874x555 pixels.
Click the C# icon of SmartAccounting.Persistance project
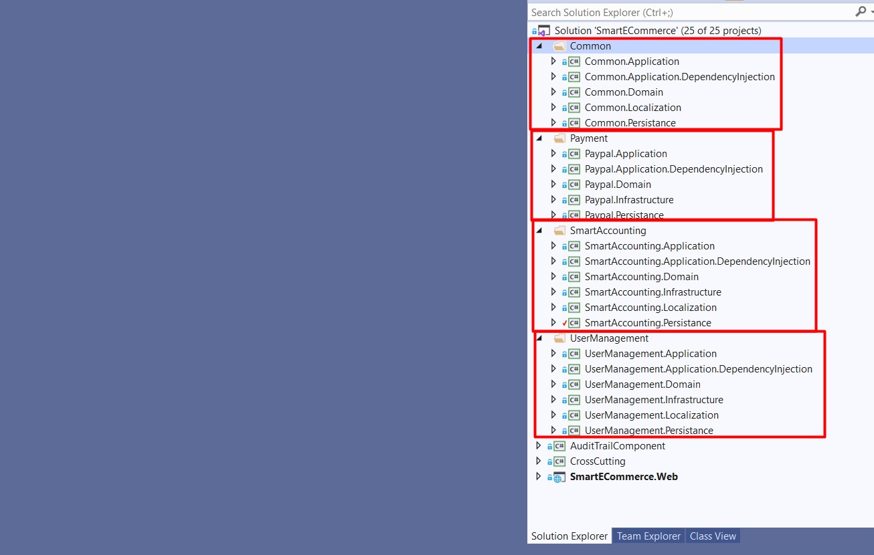(574, 323)
